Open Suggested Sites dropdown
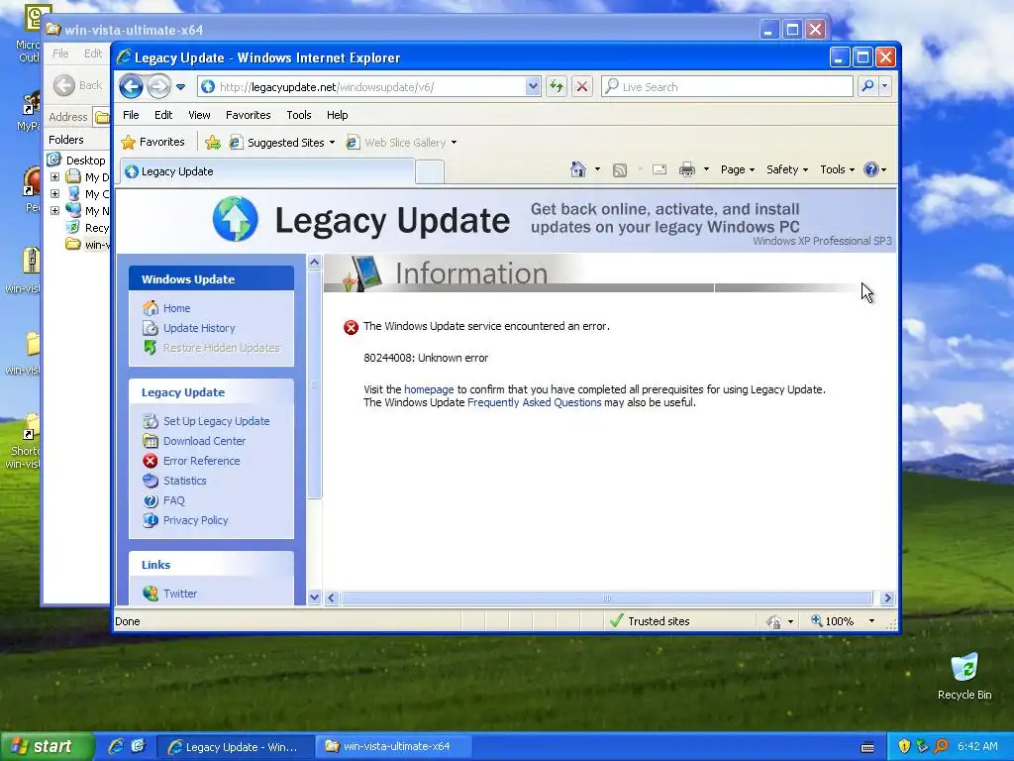The width and height of the screenshot is (1014, 761). tap(282, 143)
